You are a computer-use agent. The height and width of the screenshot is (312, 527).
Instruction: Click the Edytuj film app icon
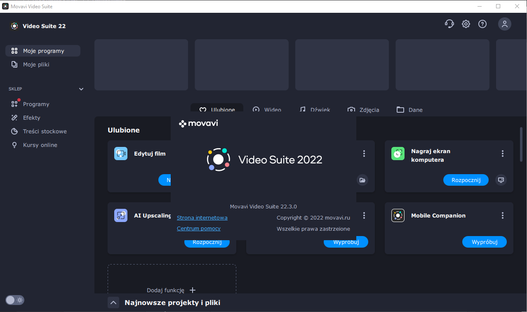[x=121, y=154]
